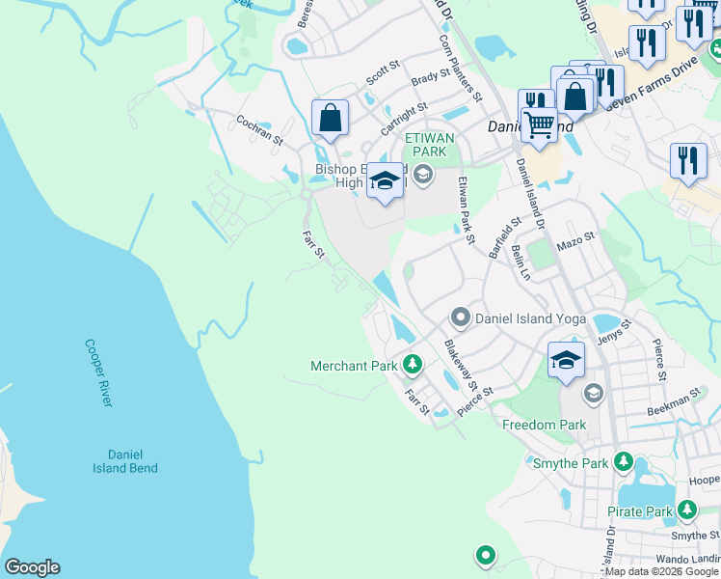Click the Barfield St label
Viewport: 721px width, 579px height.
pyautogui.click(x=505, y=237)
